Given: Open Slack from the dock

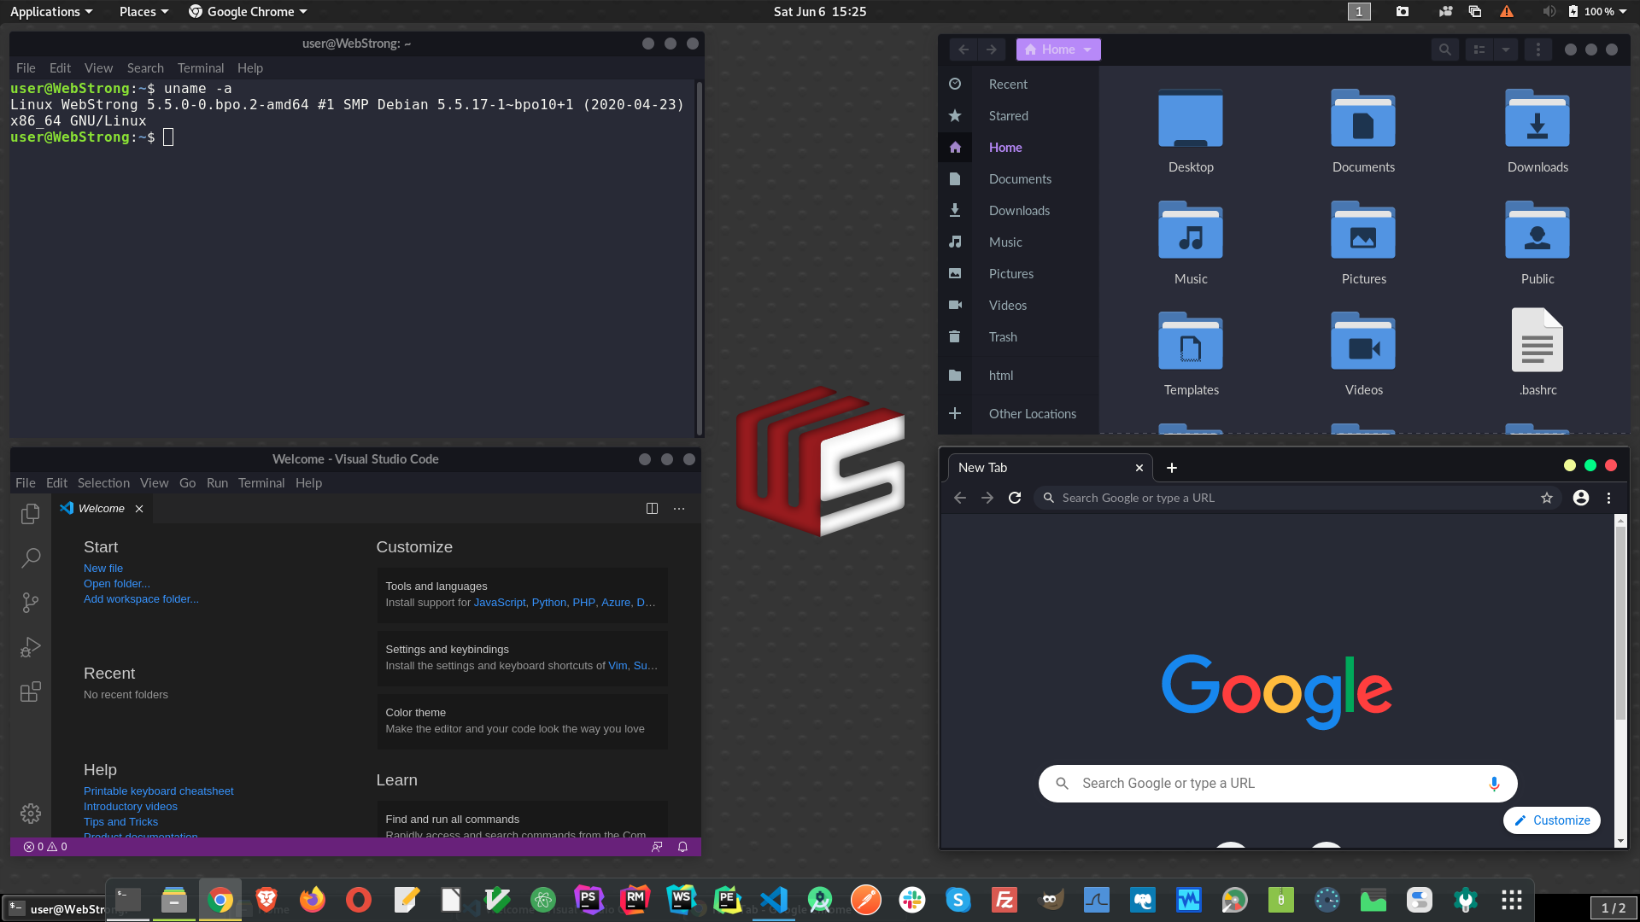Looking at the screenshot, I should coord(912,899).
